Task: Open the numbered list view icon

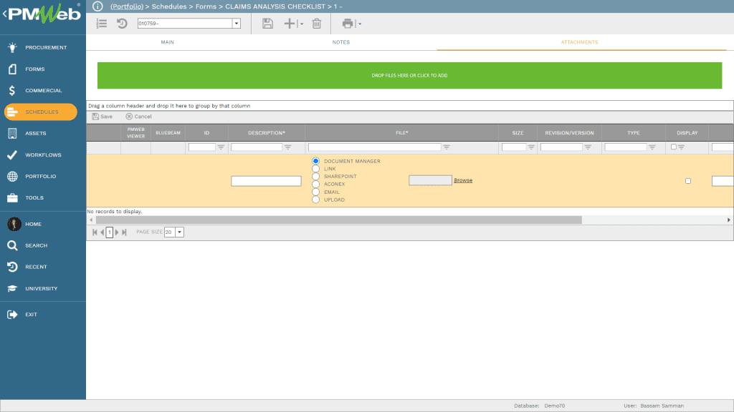Action: point(102,24)
